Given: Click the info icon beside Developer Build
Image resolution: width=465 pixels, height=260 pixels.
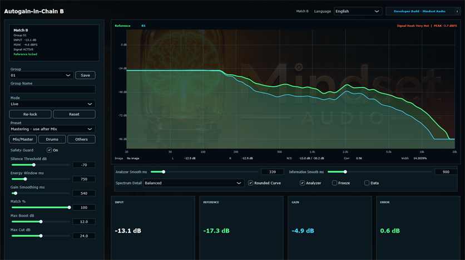Looking at the screenshot, I should pos(457,11).
